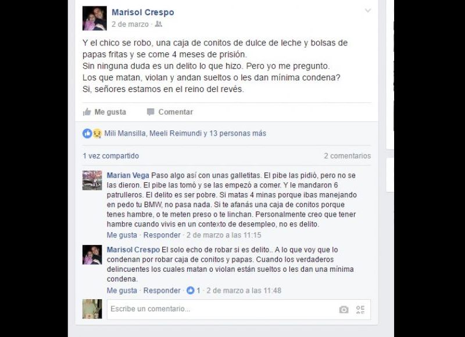Click the camera icon in comment box
This screenshot has height=337, width=465.
344,310
